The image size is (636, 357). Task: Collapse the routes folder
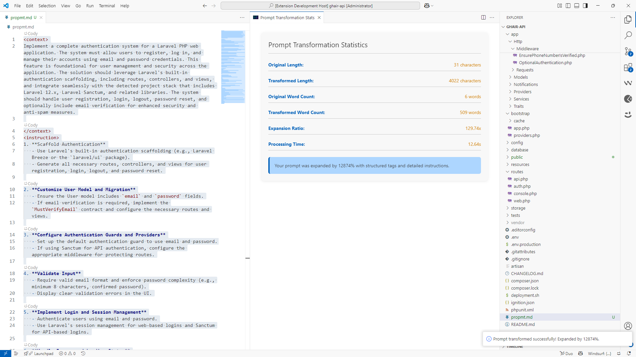coord(517,172)
